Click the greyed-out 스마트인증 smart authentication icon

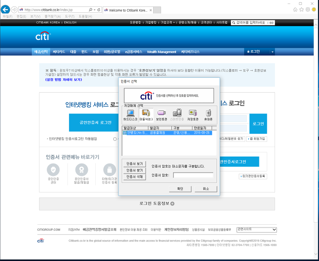pyautogui.click(x=177, y=115)
